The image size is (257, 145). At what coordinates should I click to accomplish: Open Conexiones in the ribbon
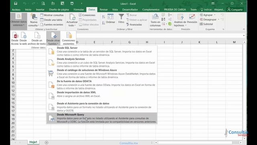[x=87, y=15]
